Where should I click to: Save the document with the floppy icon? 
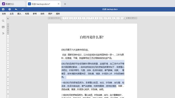click(x=3, y=9)
